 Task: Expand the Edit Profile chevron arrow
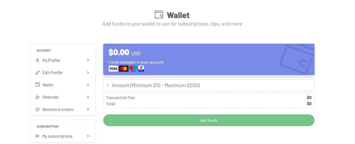point(88,73)
